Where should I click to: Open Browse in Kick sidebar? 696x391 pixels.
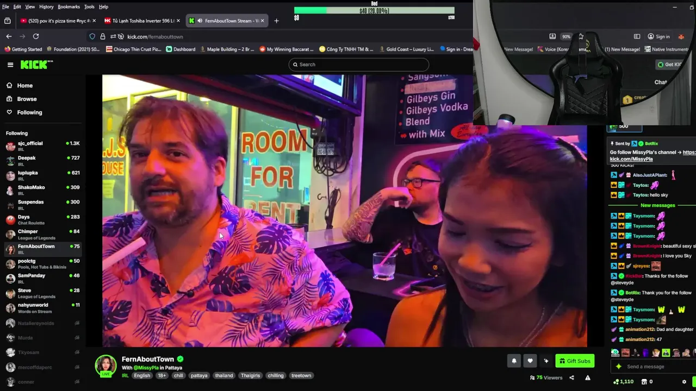27,99
